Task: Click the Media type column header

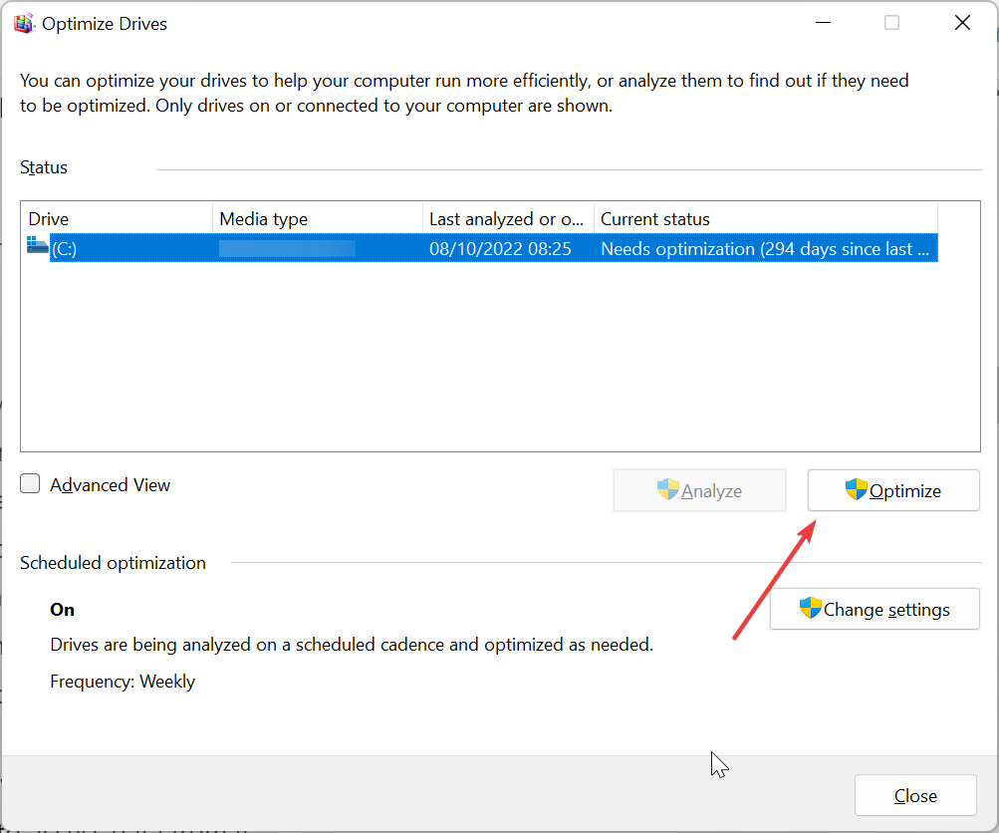Action: pyautogui.click(x=318, y=218)
